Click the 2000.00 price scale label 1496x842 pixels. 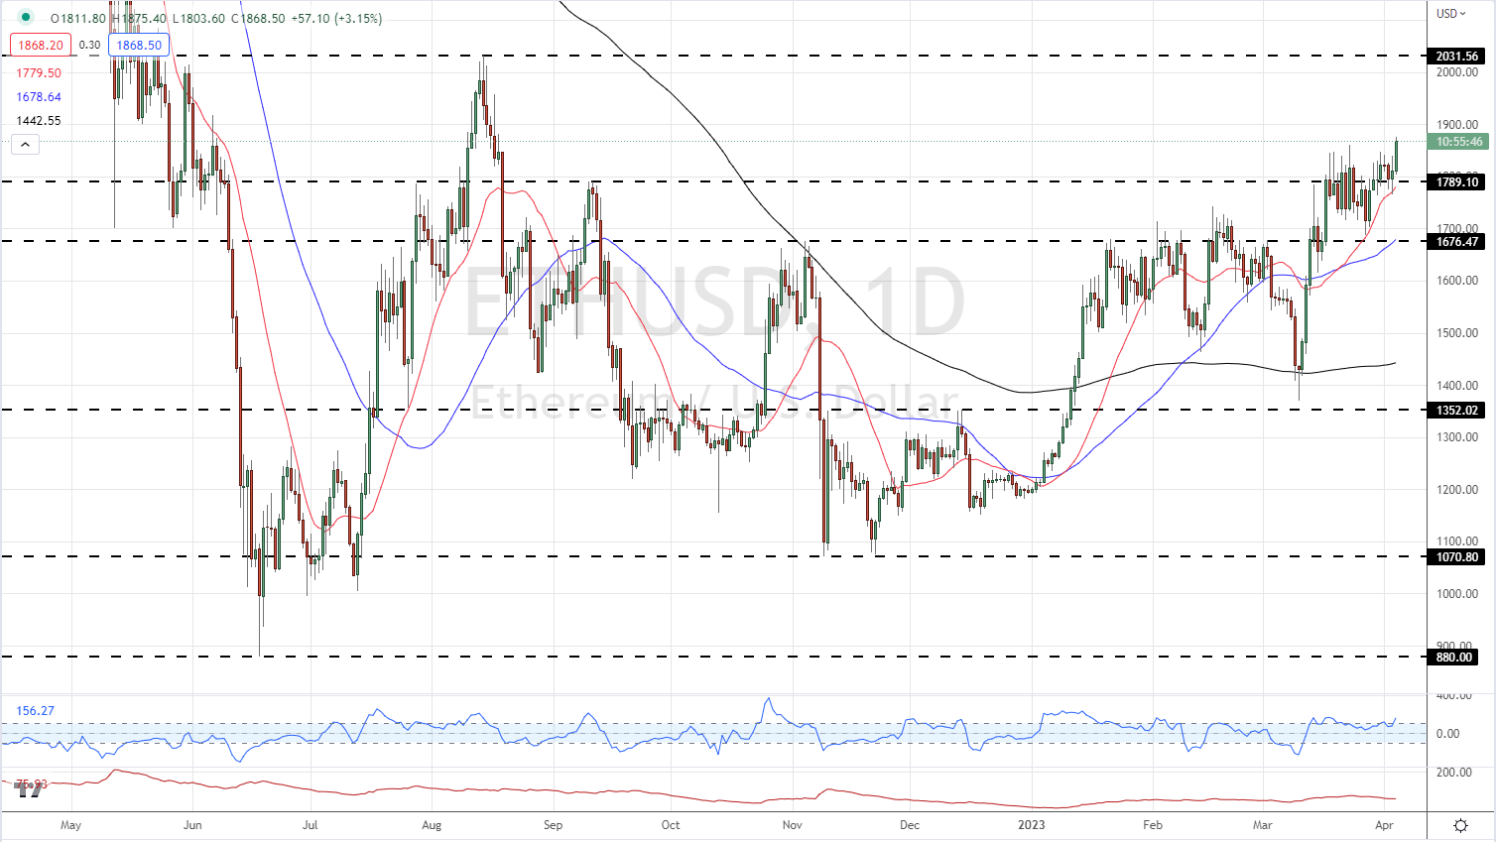click(1457, 72)
